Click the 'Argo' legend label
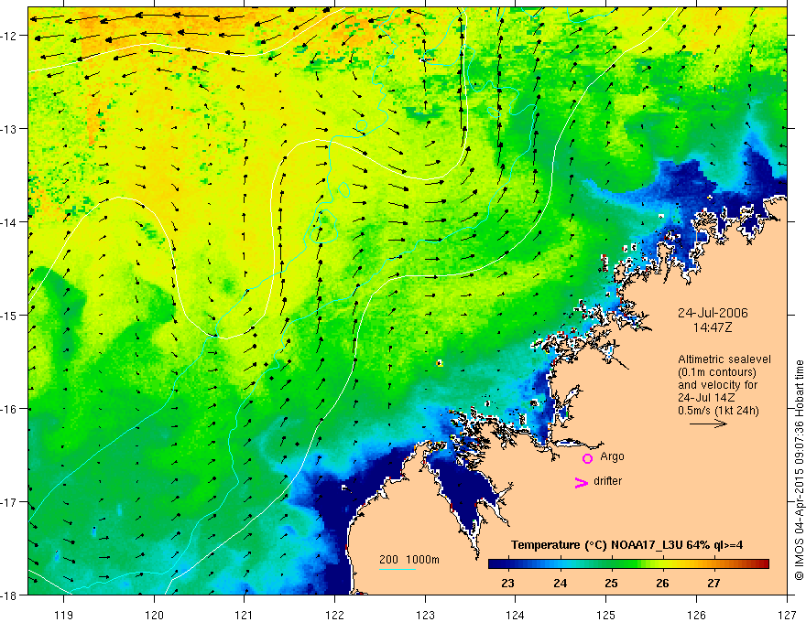Viewport: 806px width, 622px height. (612, 456)
